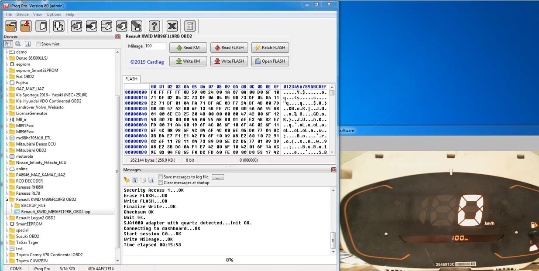
Task: Enable Save messages to log file checkbox
Action: (x=160, y=177)
